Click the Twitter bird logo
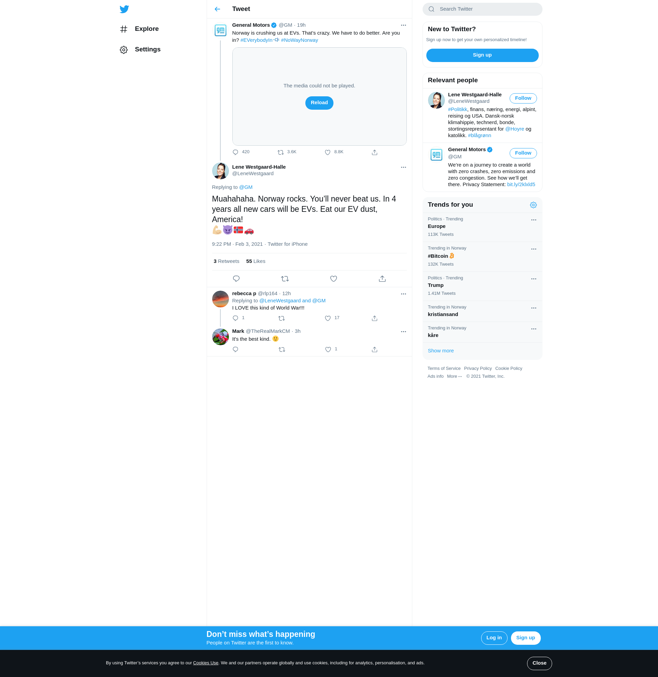Image resolution: width=658 pixels, height=677 pixels. [124, 9]
